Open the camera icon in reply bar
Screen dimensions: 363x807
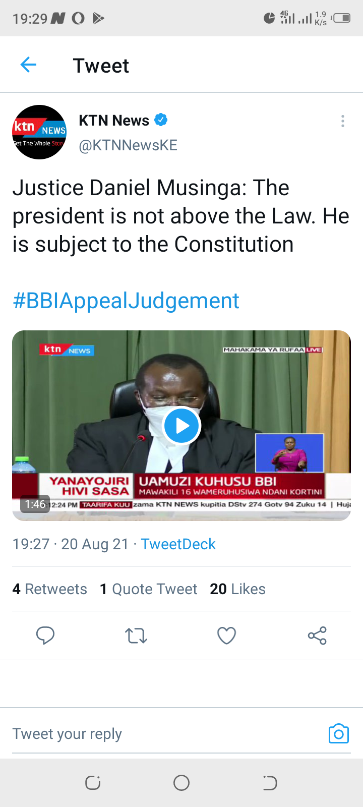click(339, 733)
